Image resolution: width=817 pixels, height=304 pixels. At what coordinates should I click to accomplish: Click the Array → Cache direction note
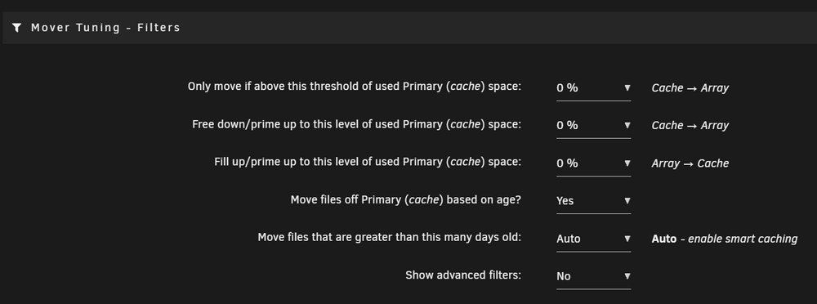pyautogui.click(x=690, y=163)
